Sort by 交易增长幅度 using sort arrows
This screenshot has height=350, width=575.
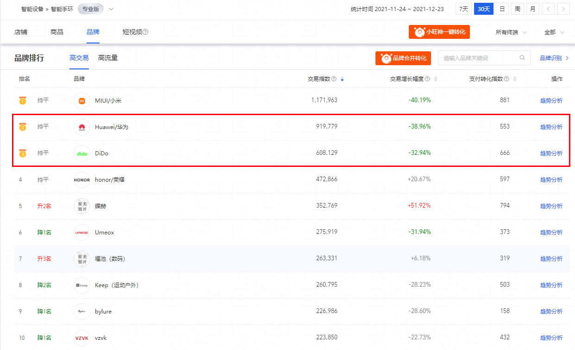435,79
